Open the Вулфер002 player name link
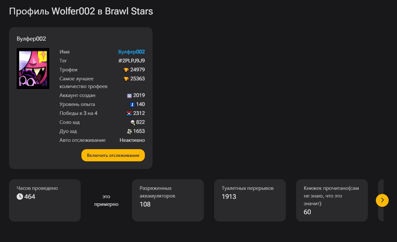 tap(131, 52)
